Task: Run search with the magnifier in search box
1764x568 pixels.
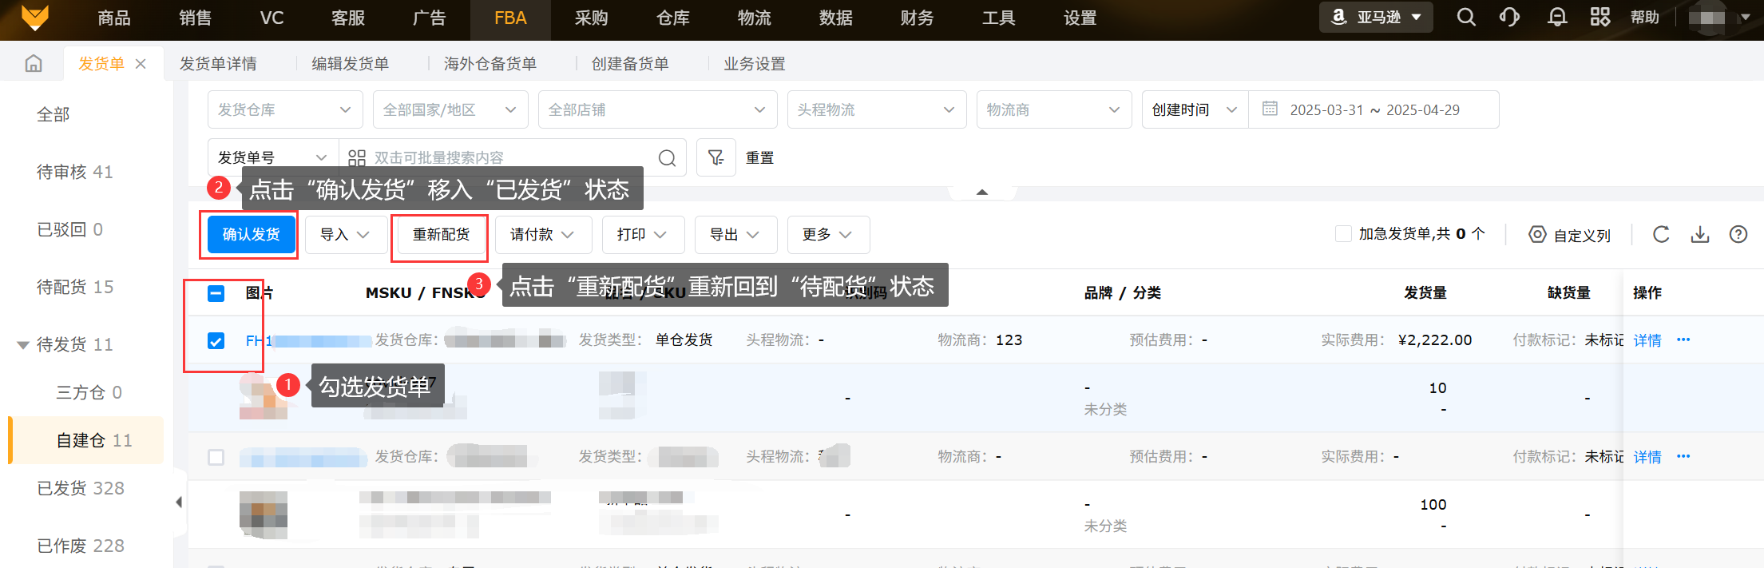Action: point(667,157)
